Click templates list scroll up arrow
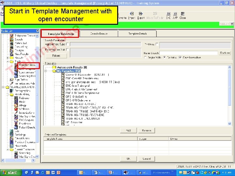 (x=229, y=67)
